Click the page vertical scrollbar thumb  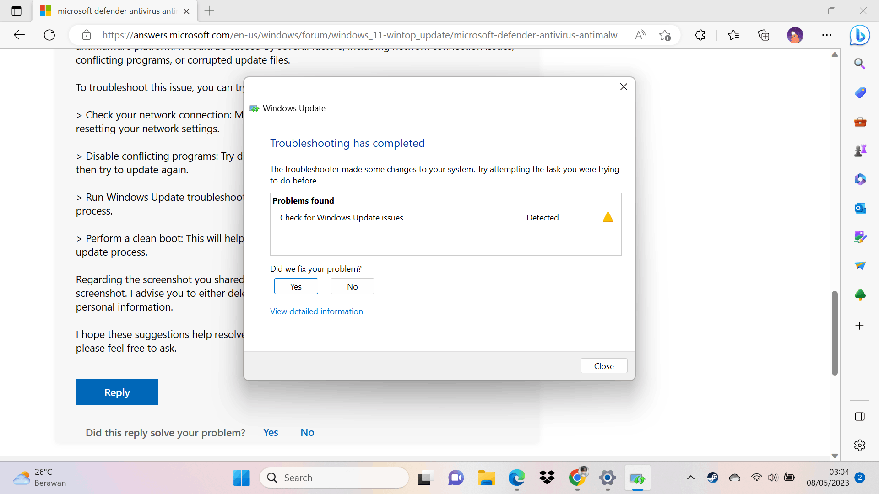835,333
